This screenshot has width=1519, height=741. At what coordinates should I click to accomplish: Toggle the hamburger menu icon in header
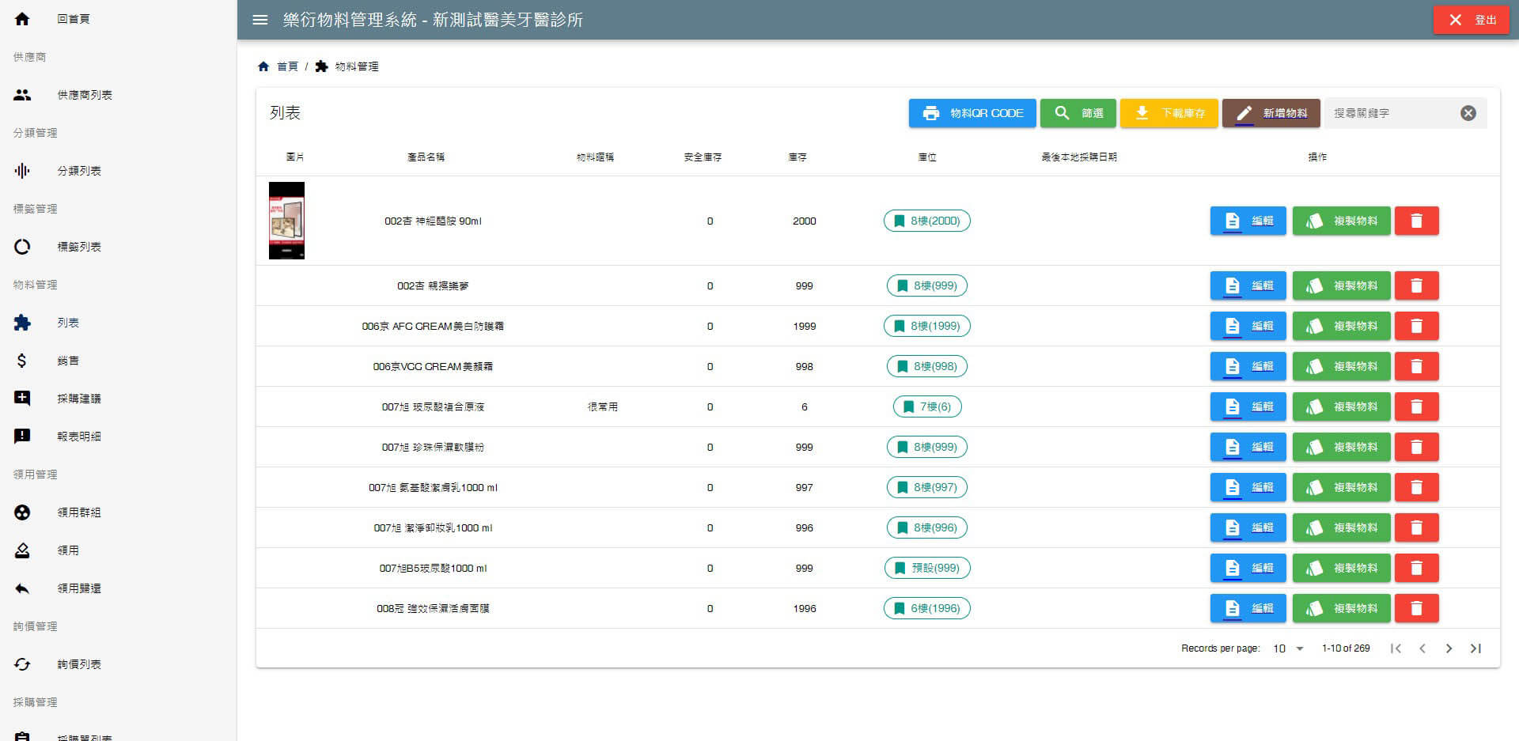260,20
